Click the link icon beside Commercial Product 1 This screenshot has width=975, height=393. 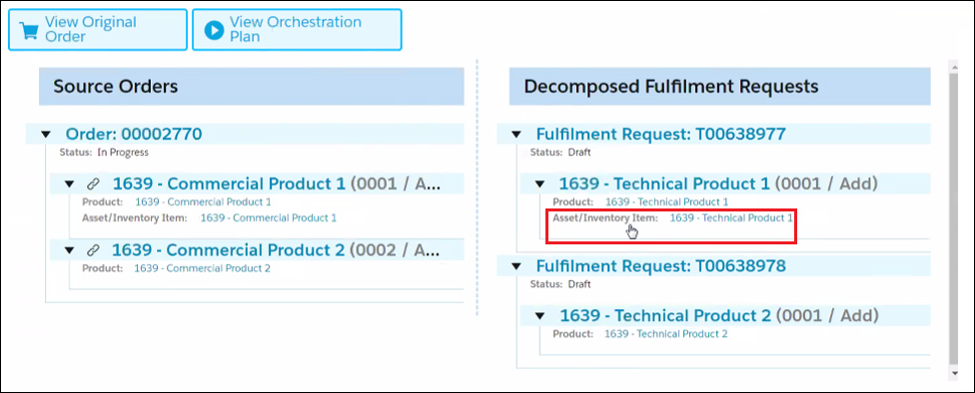tap(93, 184)
